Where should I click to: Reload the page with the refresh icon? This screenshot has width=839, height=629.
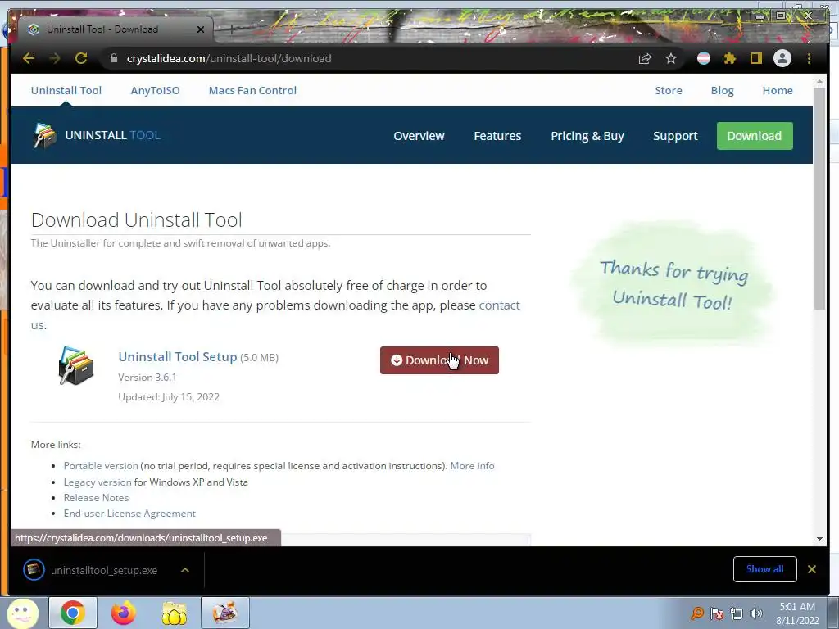tap(81, 58)
